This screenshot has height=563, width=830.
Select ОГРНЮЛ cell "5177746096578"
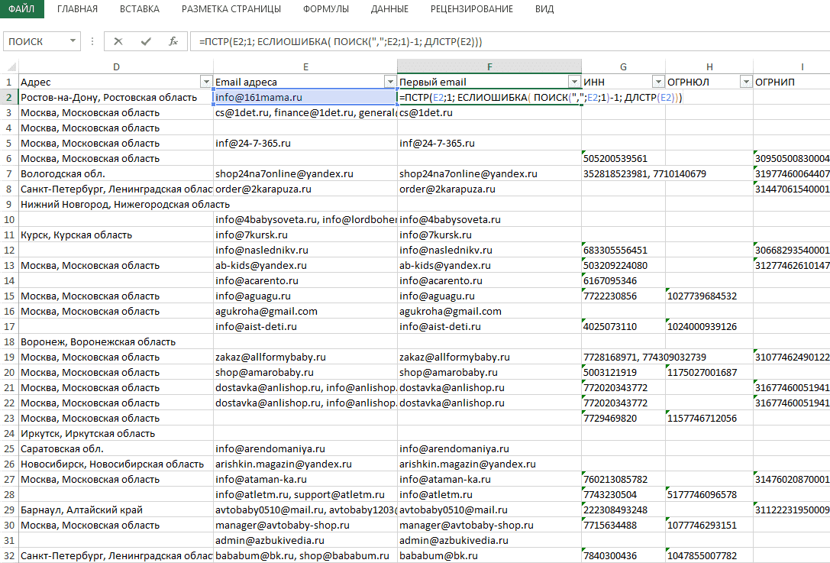click(709, 495)
